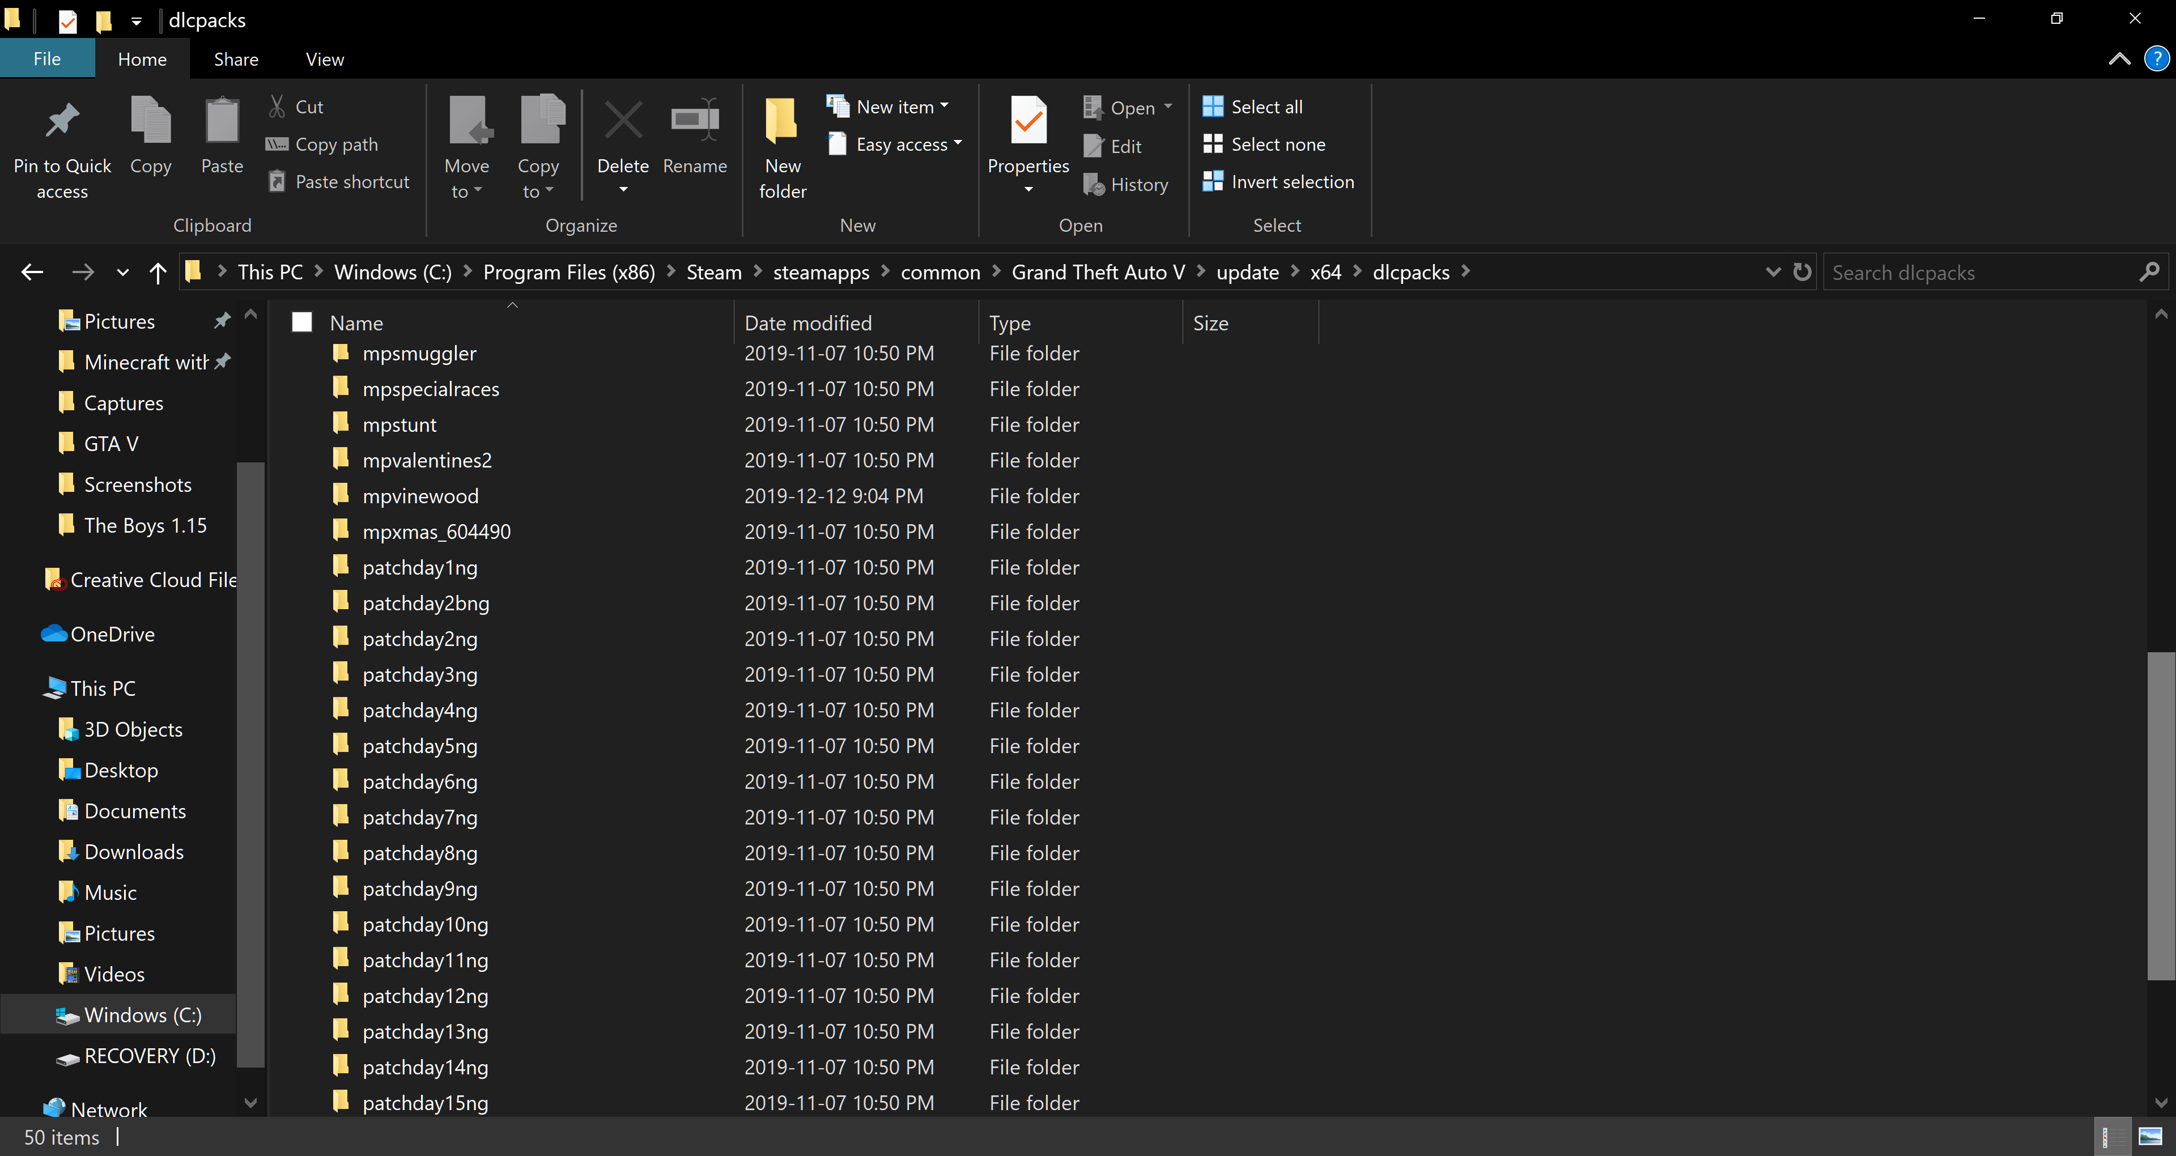The width and height of the screenshot is (2176, 1156).
Task: Open file History
Action: coord(1126,184)
